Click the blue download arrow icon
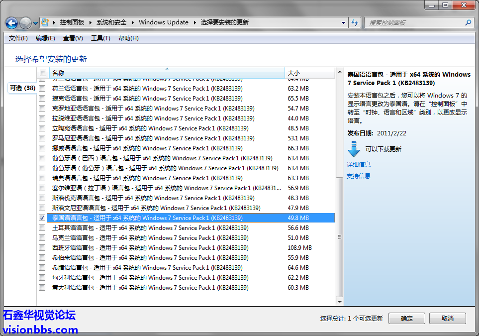479x336 pixels. (x=354, y=149)
